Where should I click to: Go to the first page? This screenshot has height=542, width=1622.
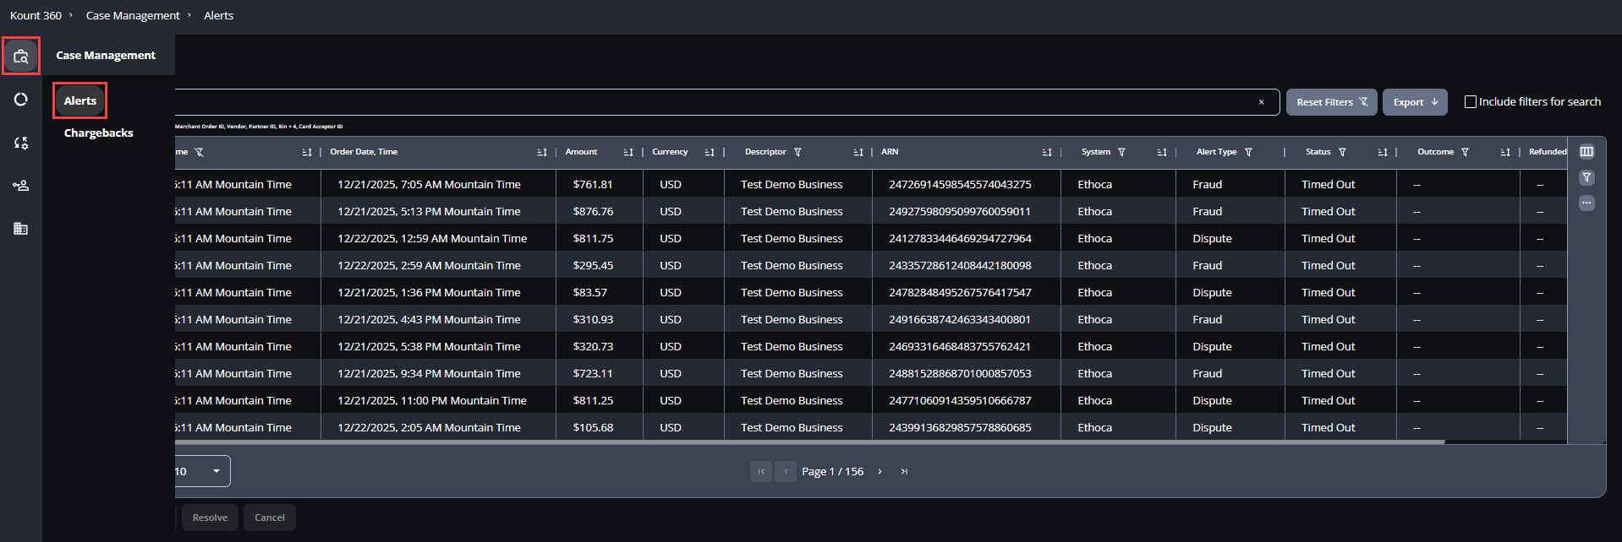761,472
